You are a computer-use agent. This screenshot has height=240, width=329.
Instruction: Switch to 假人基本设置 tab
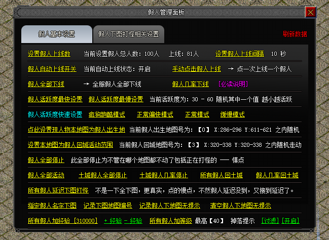click(x=57, y=34)
